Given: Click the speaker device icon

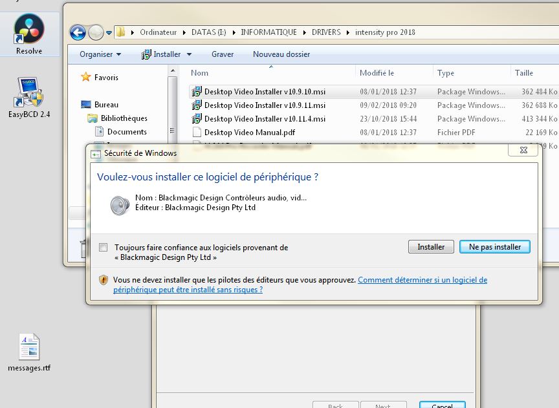Looking at the screenshot, I should (x=120, y=205).
